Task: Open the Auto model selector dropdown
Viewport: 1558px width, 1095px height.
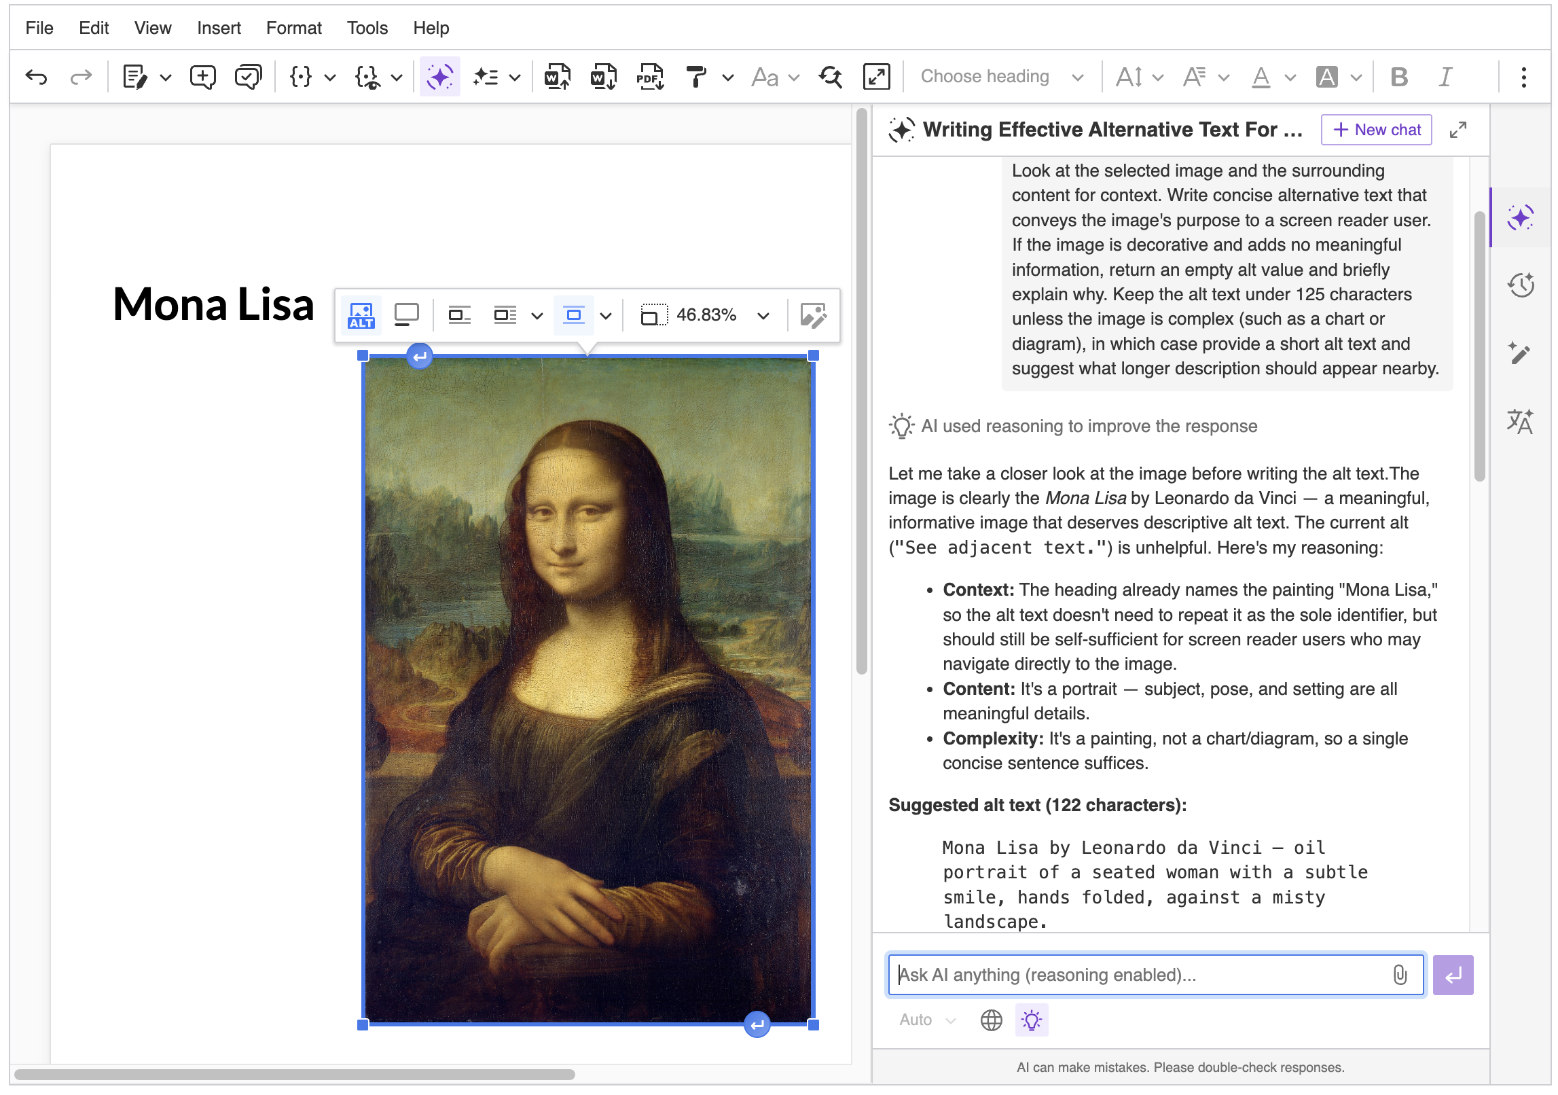Action: (927, 1020)
